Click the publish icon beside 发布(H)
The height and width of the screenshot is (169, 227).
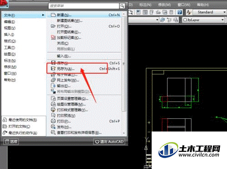tap(53, 127)
